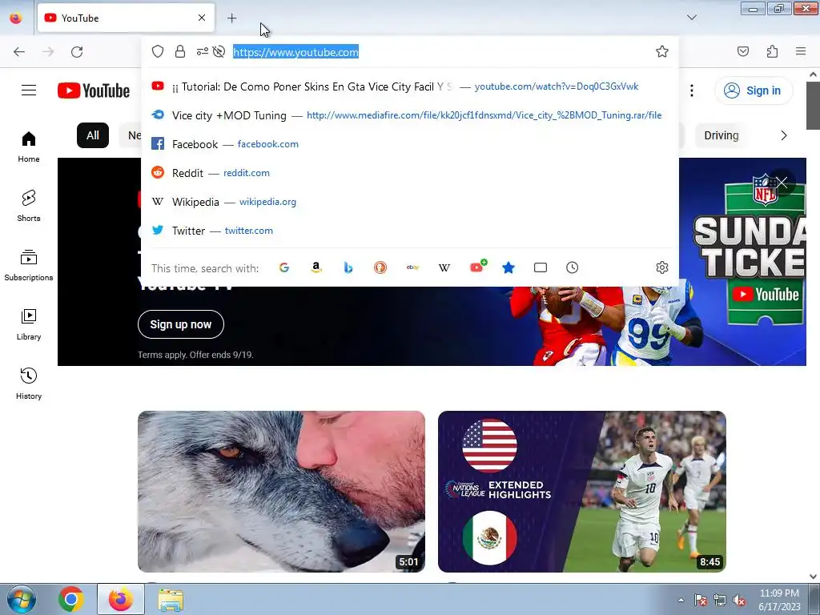Launch Chrome from the taskbar
The image size is (820, 615).
tap(71, 599)
